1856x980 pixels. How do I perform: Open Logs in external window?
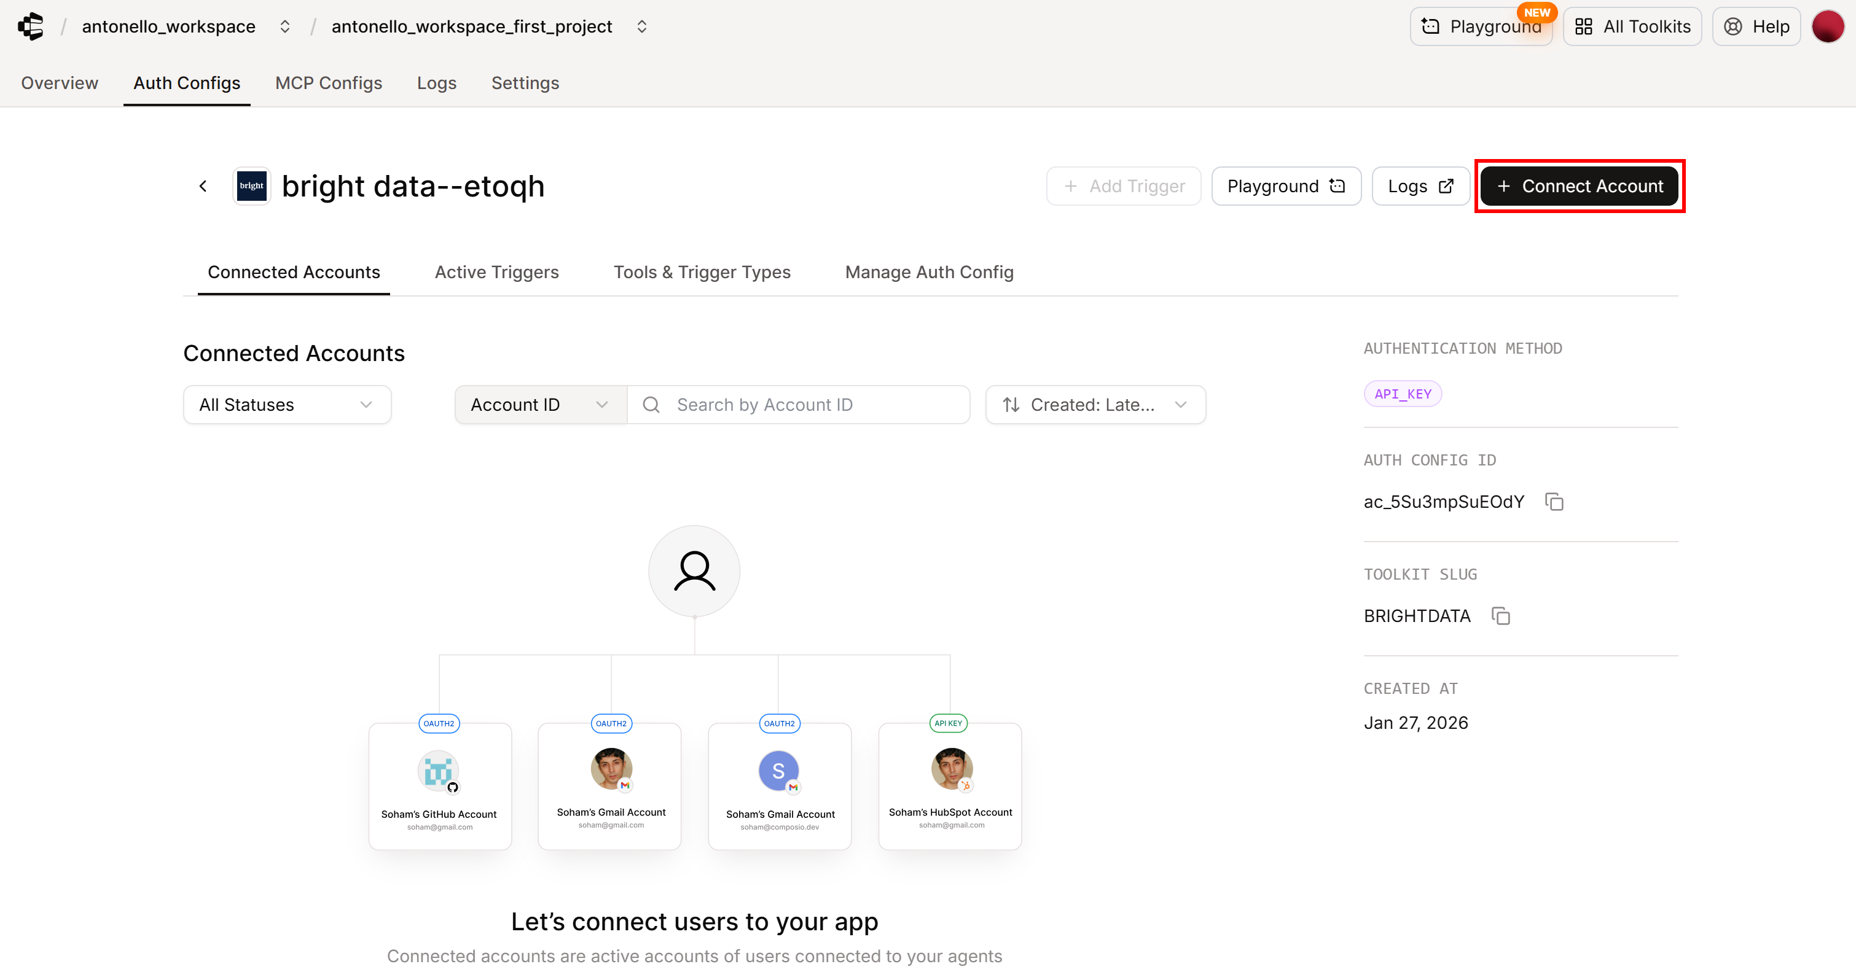coord(1420,186)
